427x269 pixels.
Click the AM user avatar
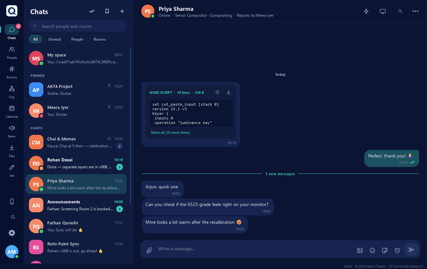tap(12, 252)
